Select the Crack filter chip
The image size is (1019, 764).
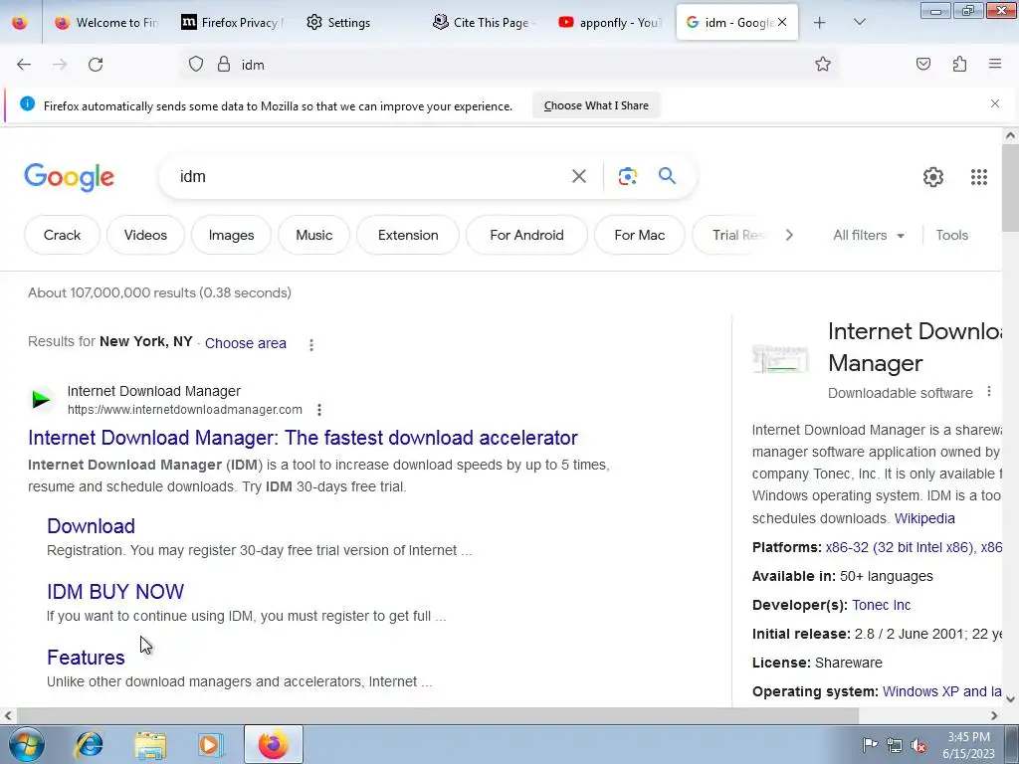62,235
